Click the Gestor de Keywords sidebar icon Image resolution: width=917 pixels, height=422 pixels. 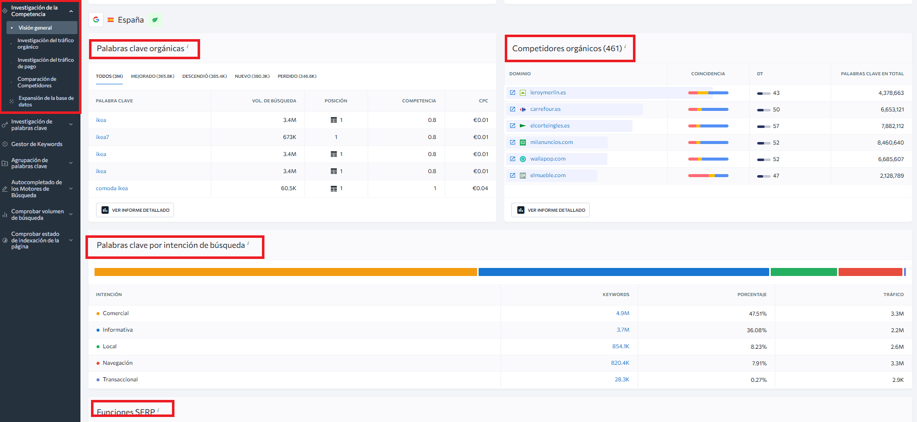pyautogui.click(x=5, y=144)
